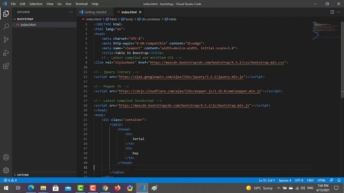
Task: Click the editor vertical scrollbar
Action: point(342,94)
